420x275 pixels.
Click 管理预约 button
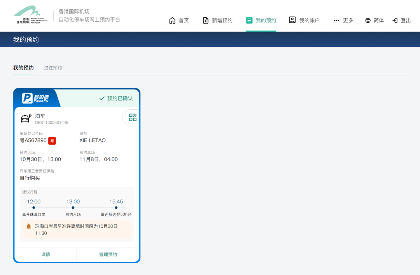point(108,254)
